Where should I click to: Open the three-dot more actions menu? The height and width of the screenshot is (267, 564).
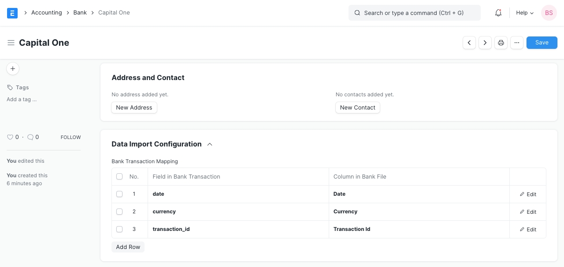pos(517,43)
